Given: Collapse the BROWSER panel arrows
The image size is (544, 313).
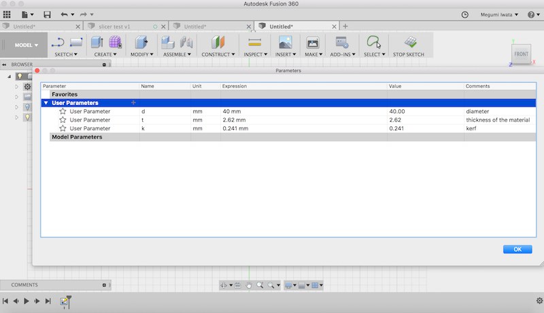Looking at the screenshot, I should tap(4, 65).
